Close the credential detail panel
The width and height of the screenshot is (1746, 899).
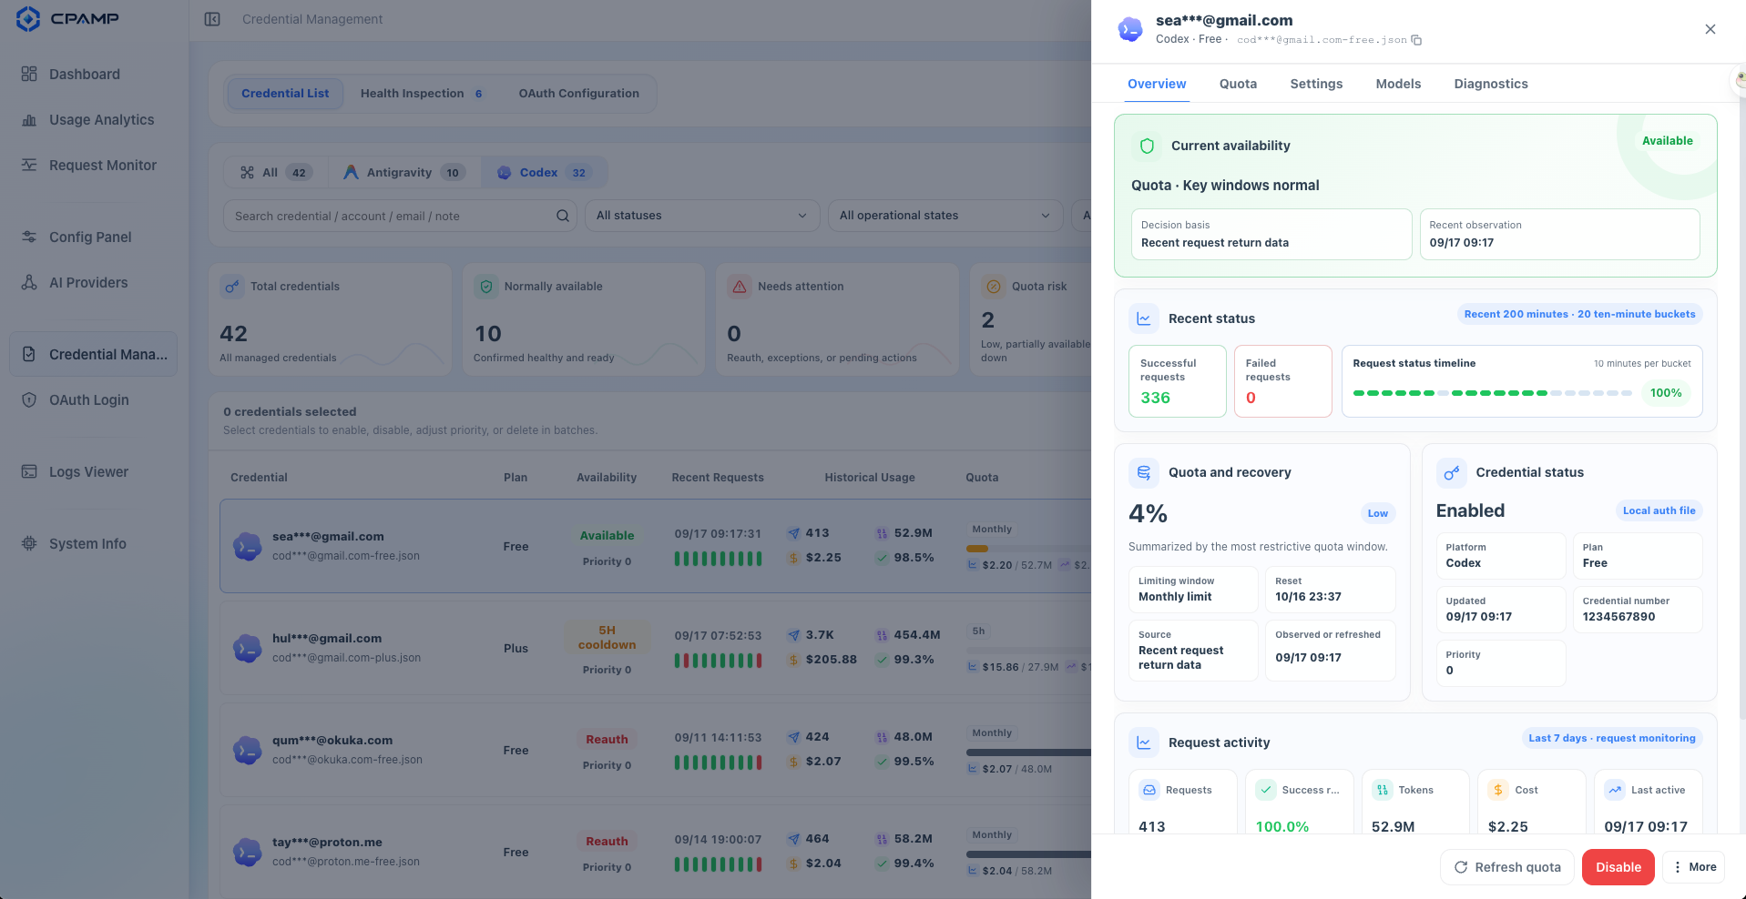pos(1710,29)
